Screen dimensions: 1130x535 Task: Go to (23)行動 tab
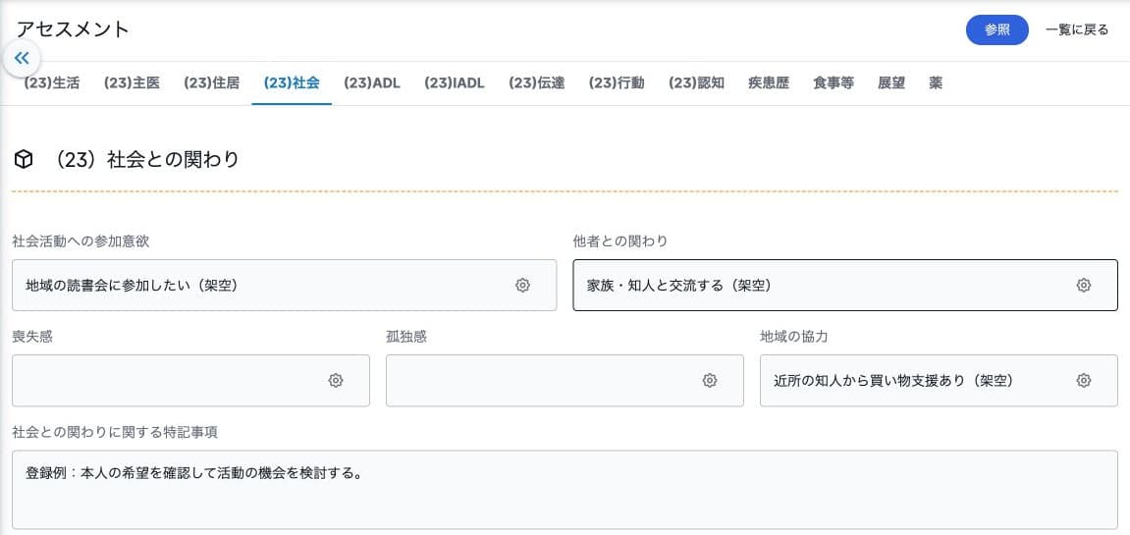(617, 82)
